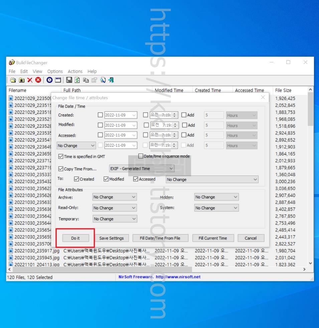Close the Change file time dialog
Viewport: 319px width, 328px height.
(263, 97)
